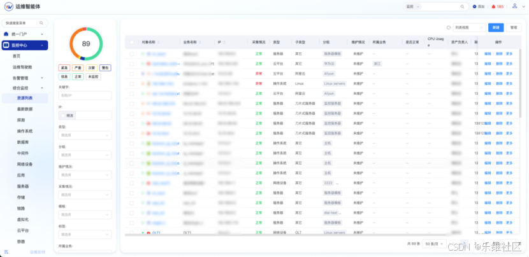Toggle the 次要 status filter tag
This screenshot has height=257, width=529.
click(x=91, y=67)
